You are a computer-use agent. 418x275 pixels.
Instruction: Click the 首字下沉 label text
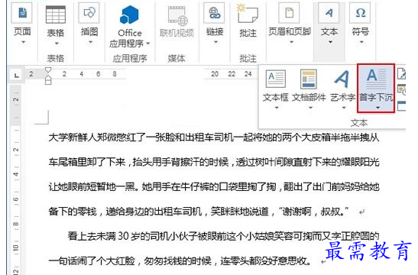coord(376,98)
